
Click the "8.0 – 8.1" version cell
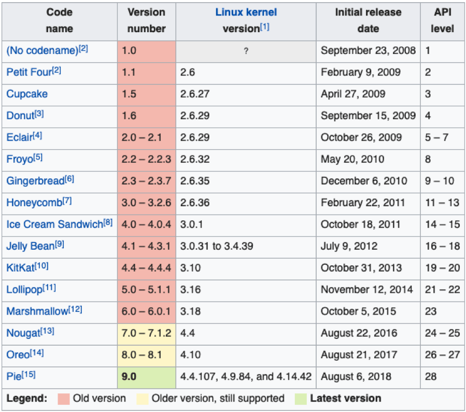(x=147, y=356)
